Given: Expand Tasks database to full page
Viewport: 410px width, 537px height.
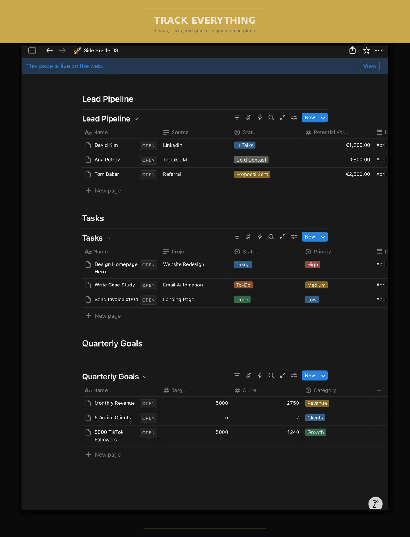Looking at the screenshot, I should [283, 237].
